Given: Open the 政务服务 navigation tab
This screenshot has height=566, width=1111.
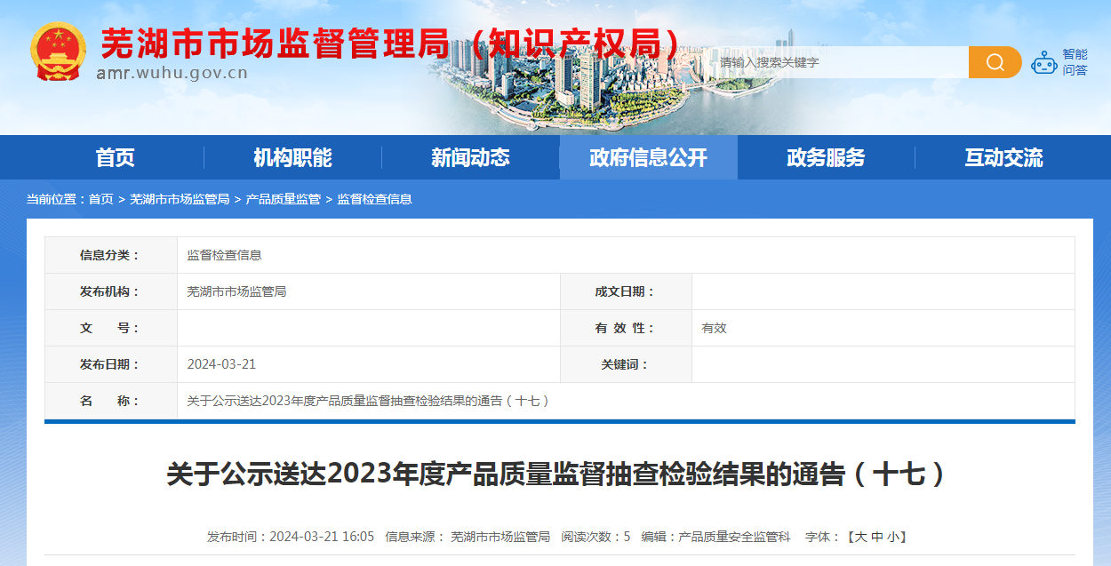Looking at the screenshot, I should [x=827, y=157].
